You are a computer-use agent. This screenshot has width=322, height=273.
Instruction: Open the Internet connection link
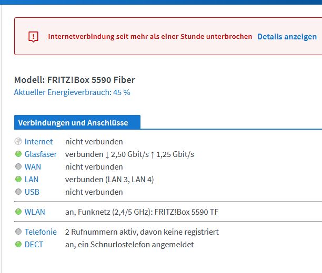[x=38, y=142]
